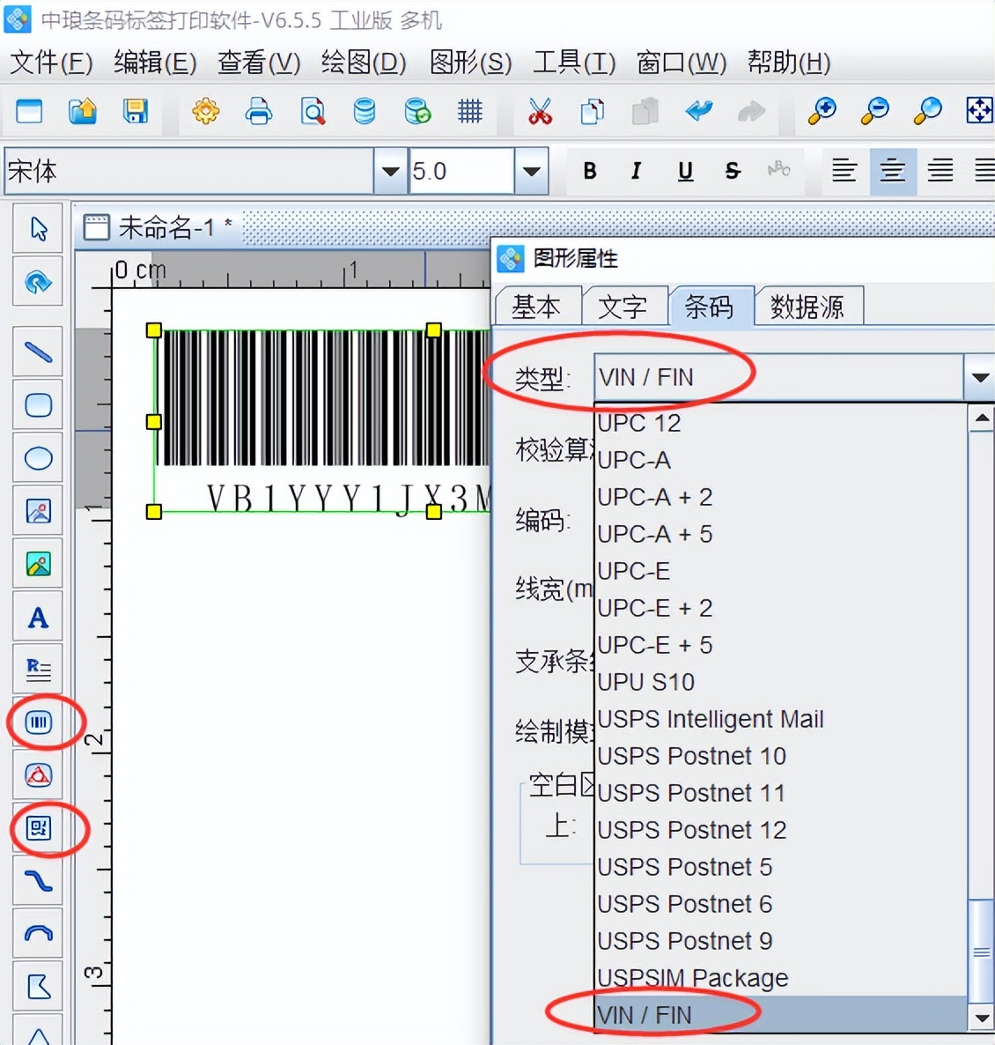This screenshot has width=995, height=1045.
Task: Open document settings gear icon
Action: click(x=205, y=111)
